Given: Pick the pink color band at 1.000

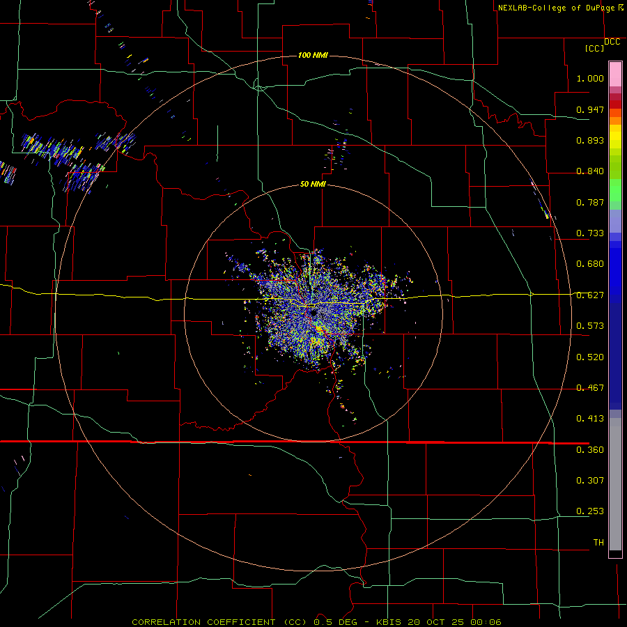Looking at the screenshot, I should coord(615,75).
